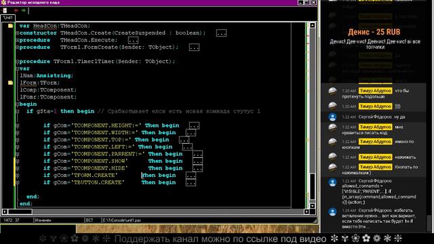Viewport: 434px width, 244px height.
Task: Click the '...' box after TCOMPONENT.LEFT Then begin
Action: (x=187, y=147)
